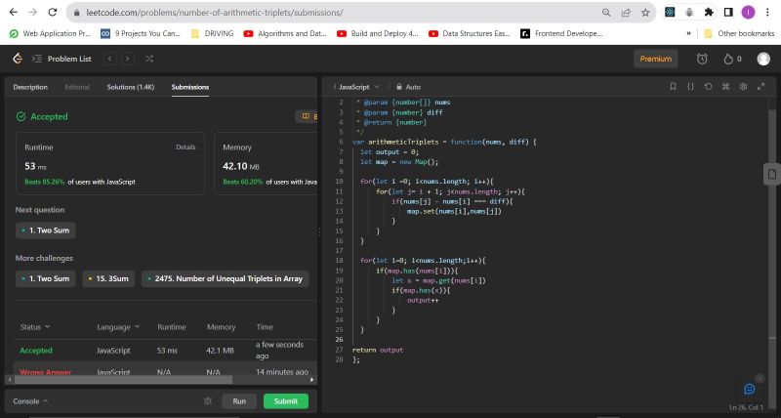Image resolution: width=781 pixels, height=418 pixels.
Task: Shuffle to a random problem
Action: coord(149,59)
